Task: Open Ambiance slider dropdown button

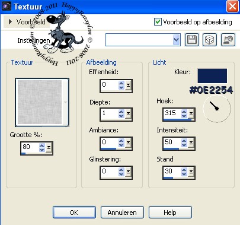Action: coord(128,143)
